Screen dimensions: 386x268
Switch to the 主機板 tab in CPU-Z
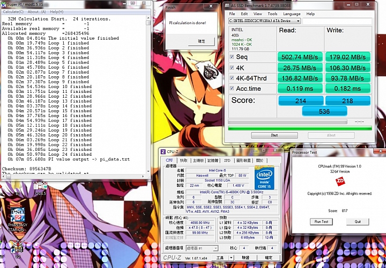click(198, 161)
